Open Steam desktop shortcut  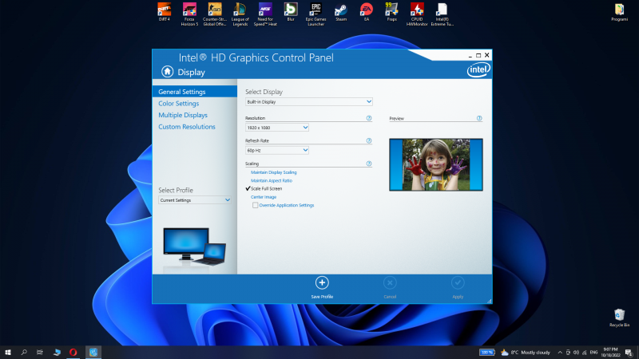pos(341,12)
